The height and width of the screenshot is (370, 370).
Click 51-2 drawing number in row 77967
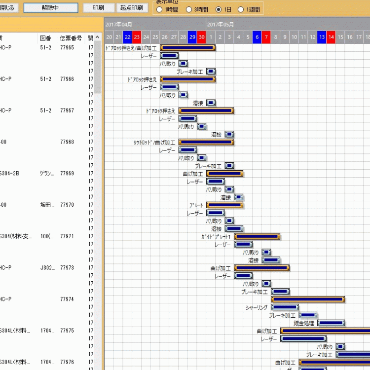pos(45,111)
